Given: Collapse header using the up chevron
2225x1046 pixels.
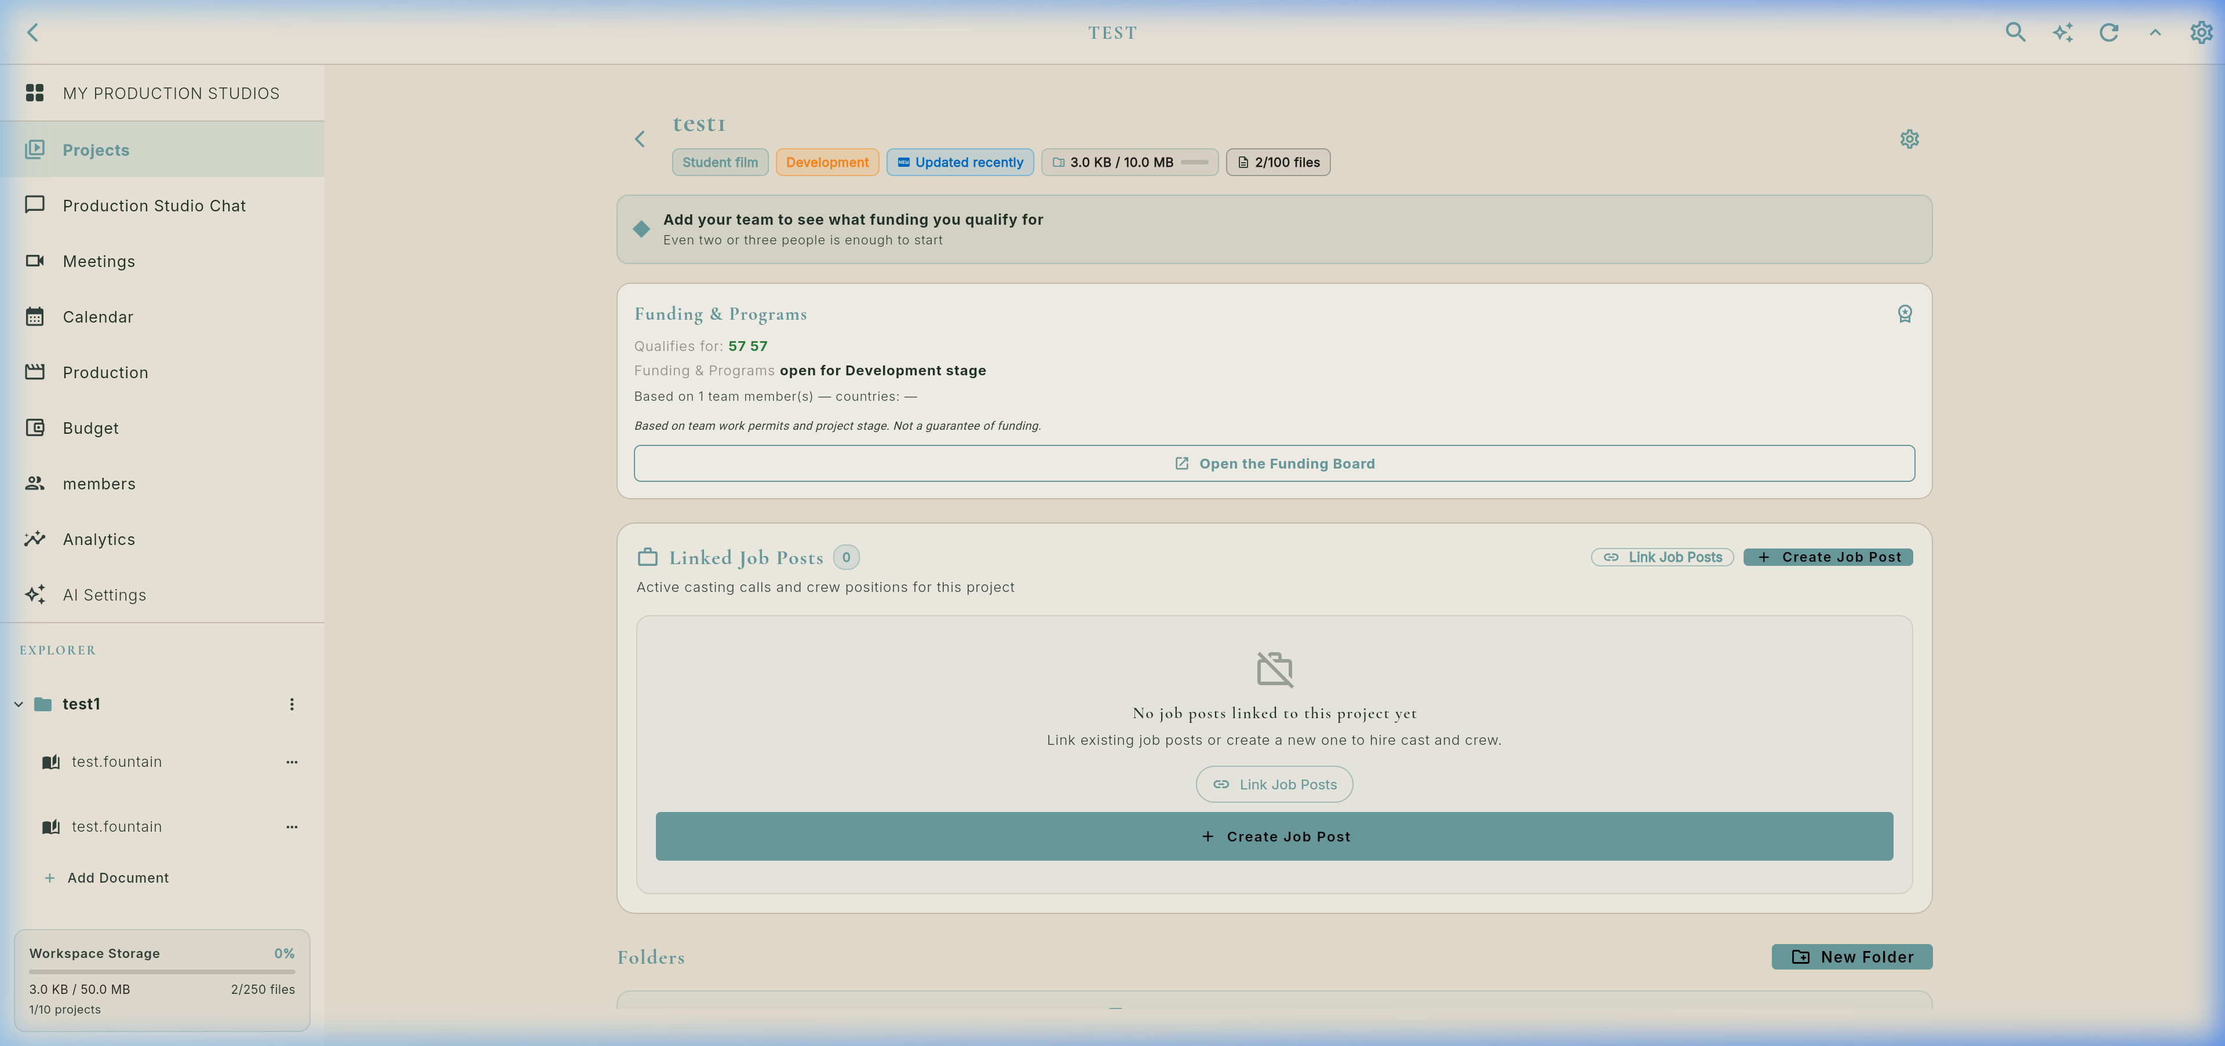Looking at the screenshot, I should pos(2155,32).
